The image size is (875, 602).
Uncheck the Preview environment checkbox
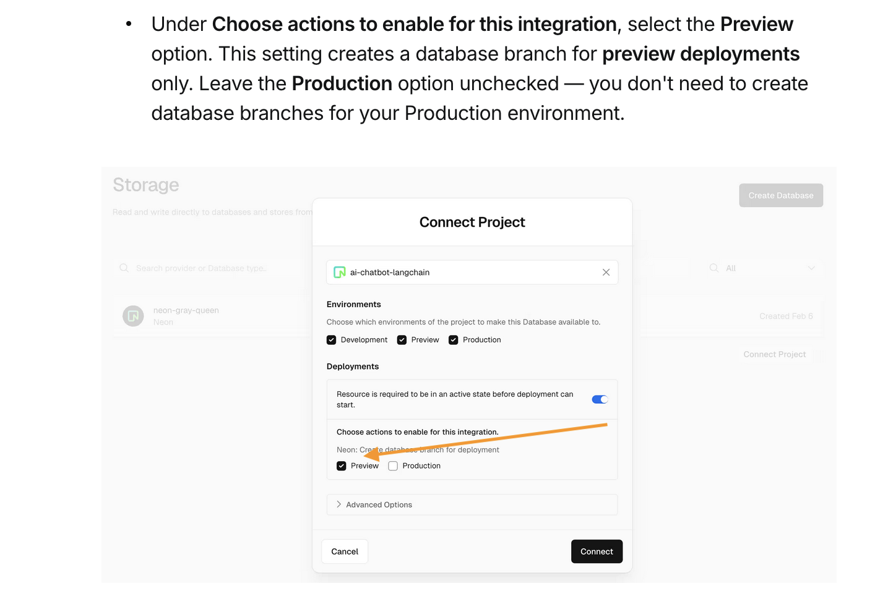pos(402,340)
